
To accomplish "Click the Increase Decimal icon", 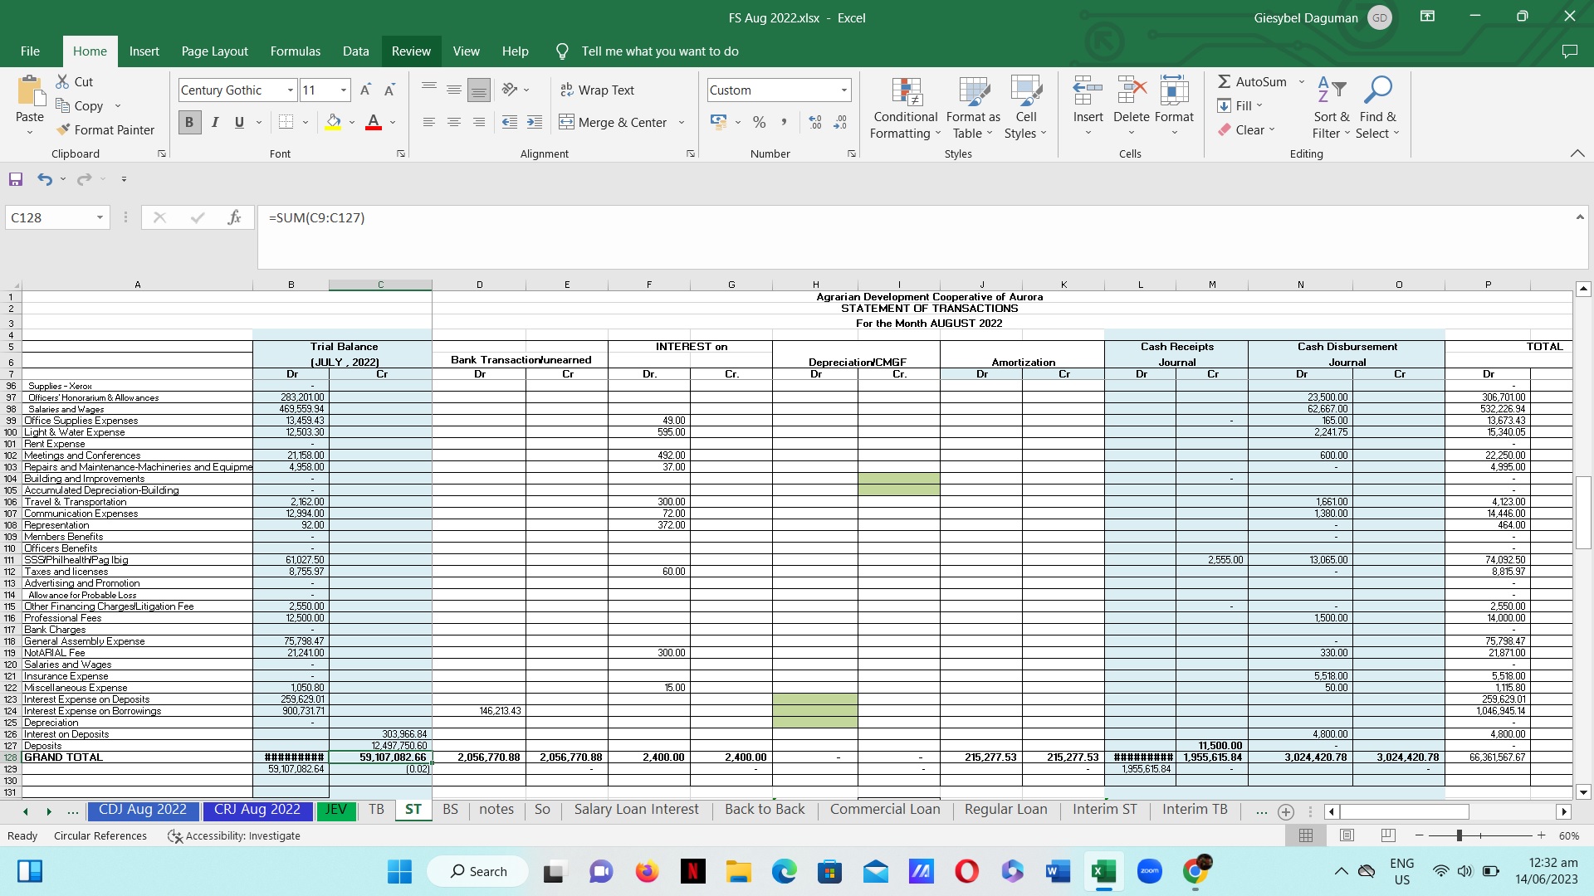I will point(815,122).
